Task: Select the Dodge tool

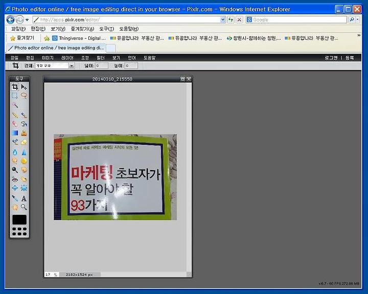Action: [x=15, y=169]
